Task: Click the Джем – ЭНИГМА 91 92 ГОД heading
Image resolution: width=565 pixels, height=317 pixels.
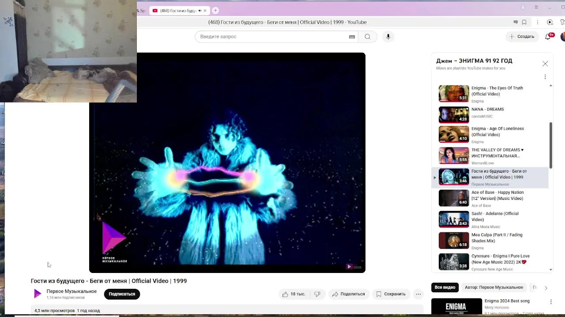Action: coord(474,61)
